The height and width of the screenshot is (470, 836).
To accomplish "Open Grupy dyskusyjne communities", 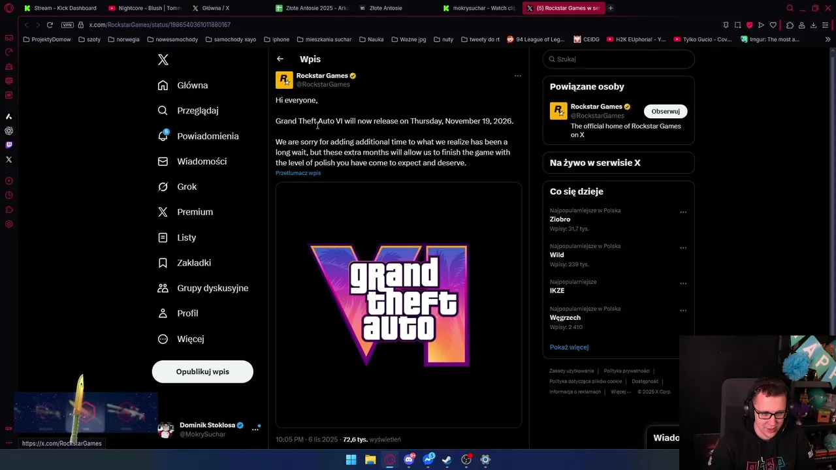I will click(203, 288).
